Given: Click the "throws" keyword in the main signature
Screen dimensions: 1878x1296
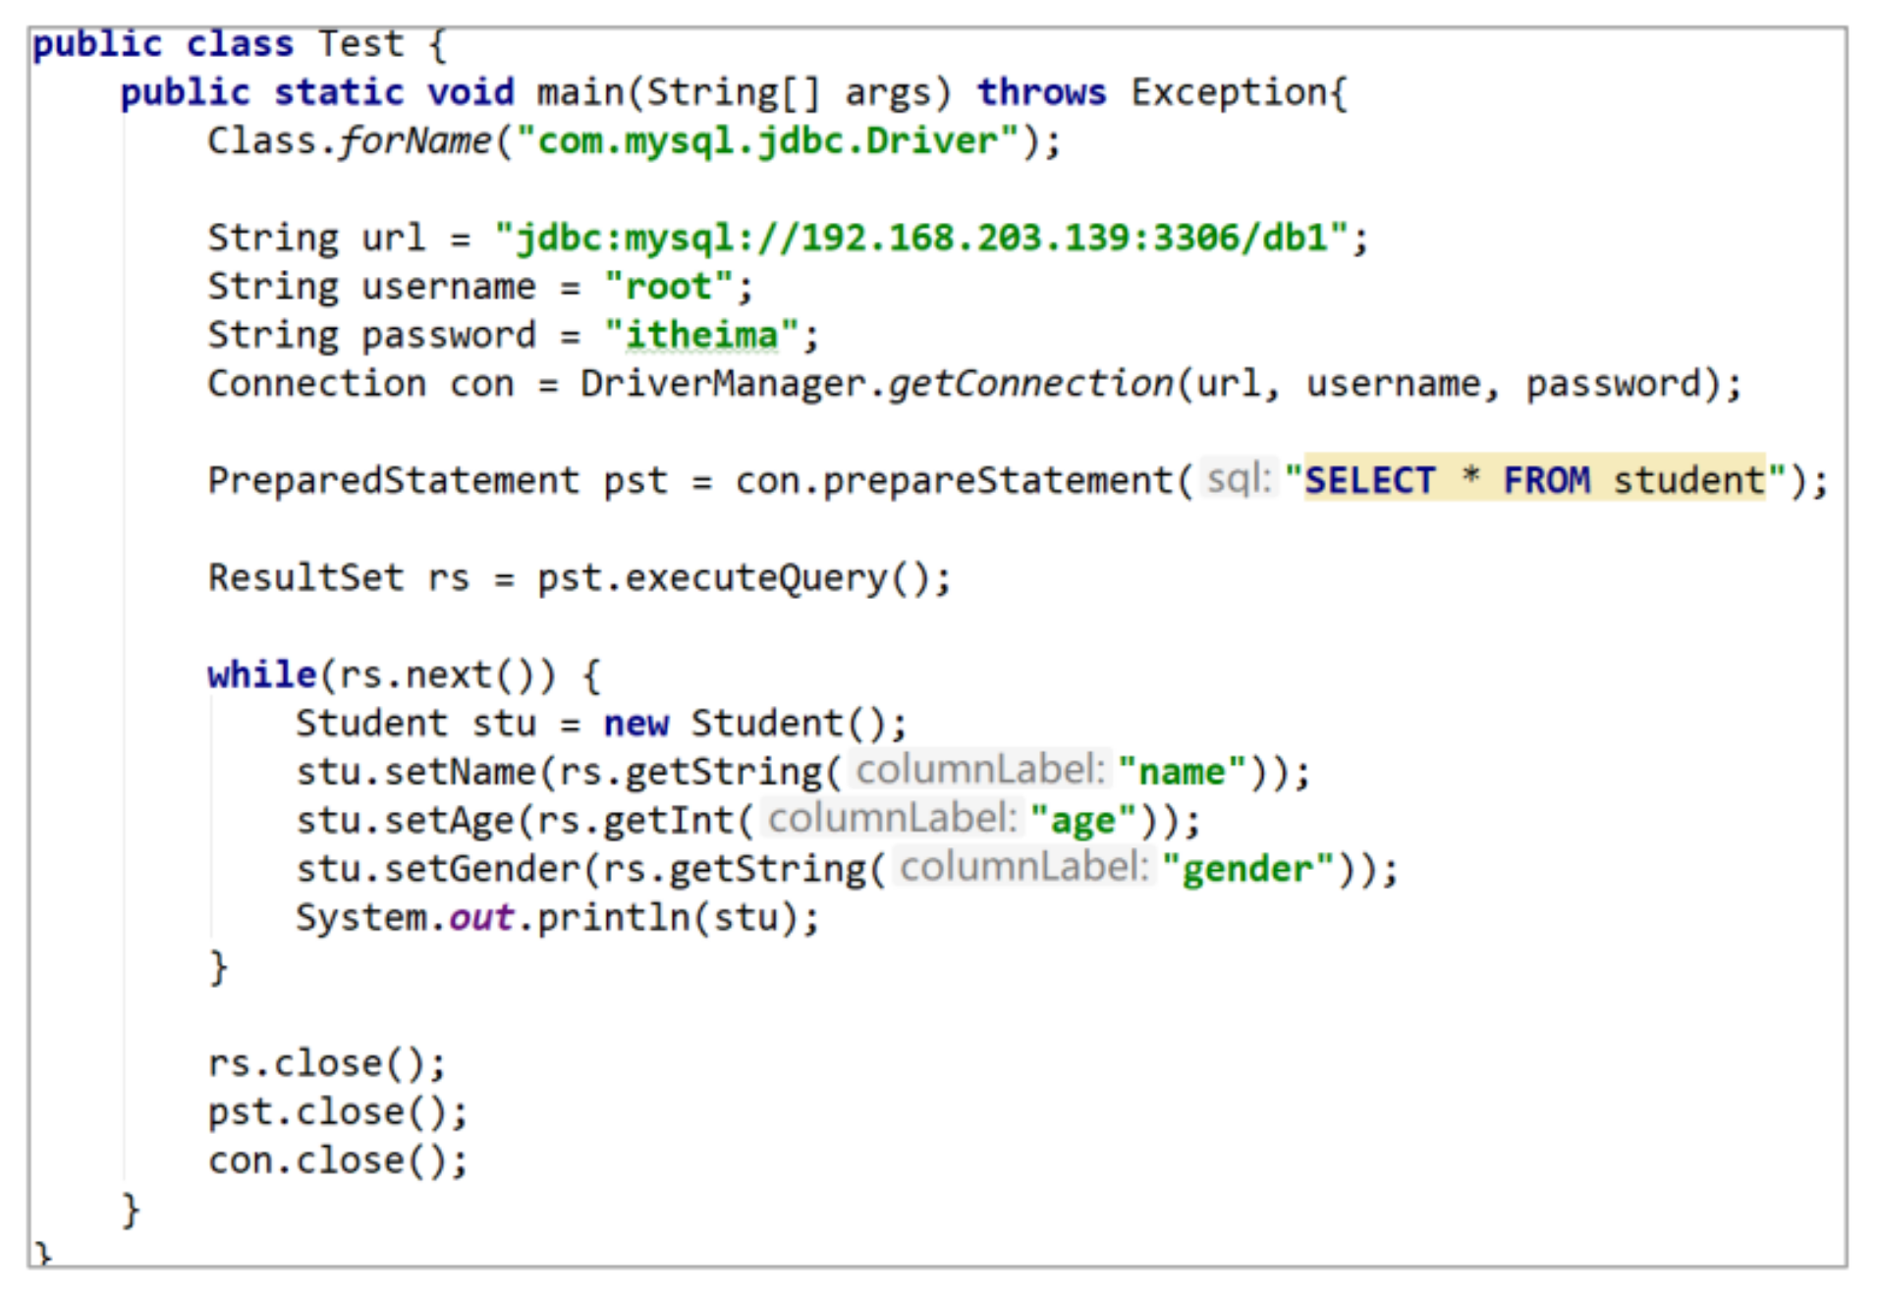Looking at the screenshot, I should tap(1041, 92).
